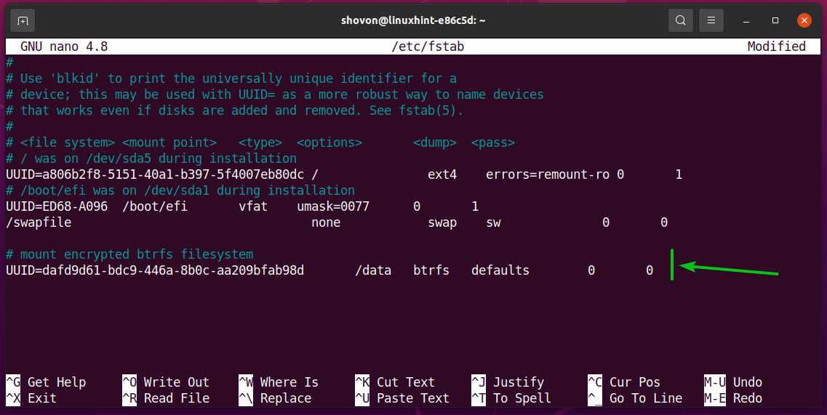Click the M-U Undo shortcut

point(733,382)
